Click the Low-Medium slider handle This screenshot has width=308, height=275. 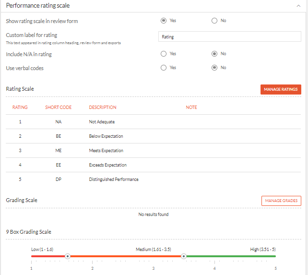pyautogui.click(x=68, y=256)
